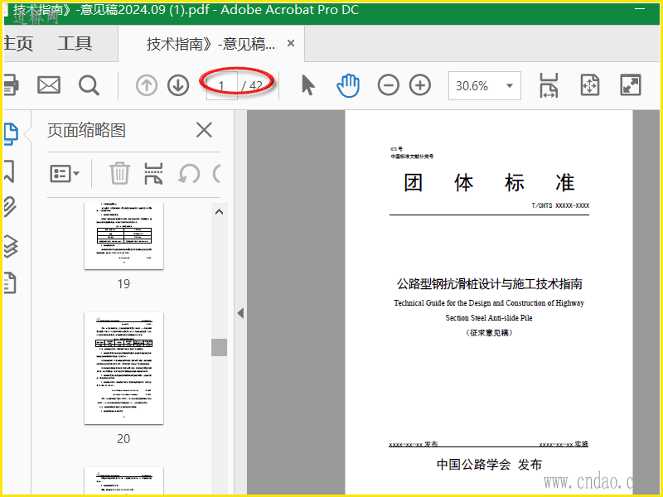Open bookmarks sidebar icon
This screenshot has height=497, width=663.
pyautogui.click(x=9, y=171)
